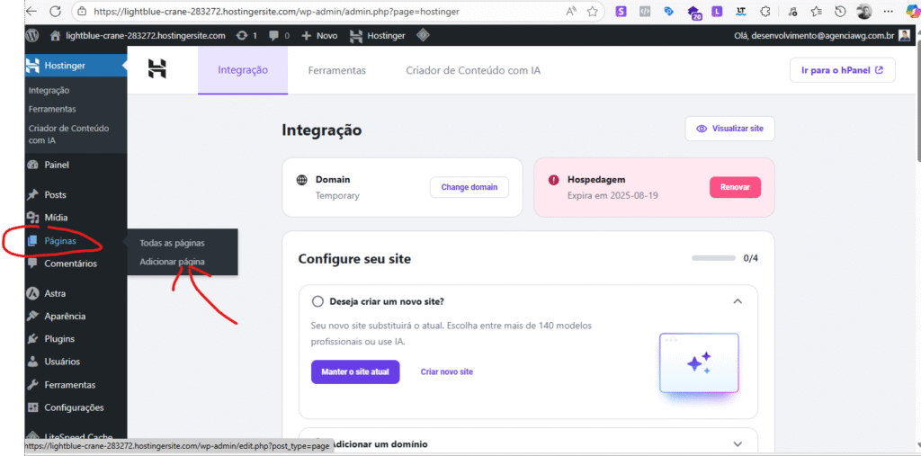Click the 'Change domain' button
The image size is (921, 456).
(469, 187)
